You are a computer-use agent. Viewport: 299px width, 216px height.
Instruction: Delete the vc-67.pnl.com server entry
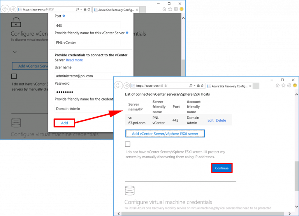click(221, 120)
